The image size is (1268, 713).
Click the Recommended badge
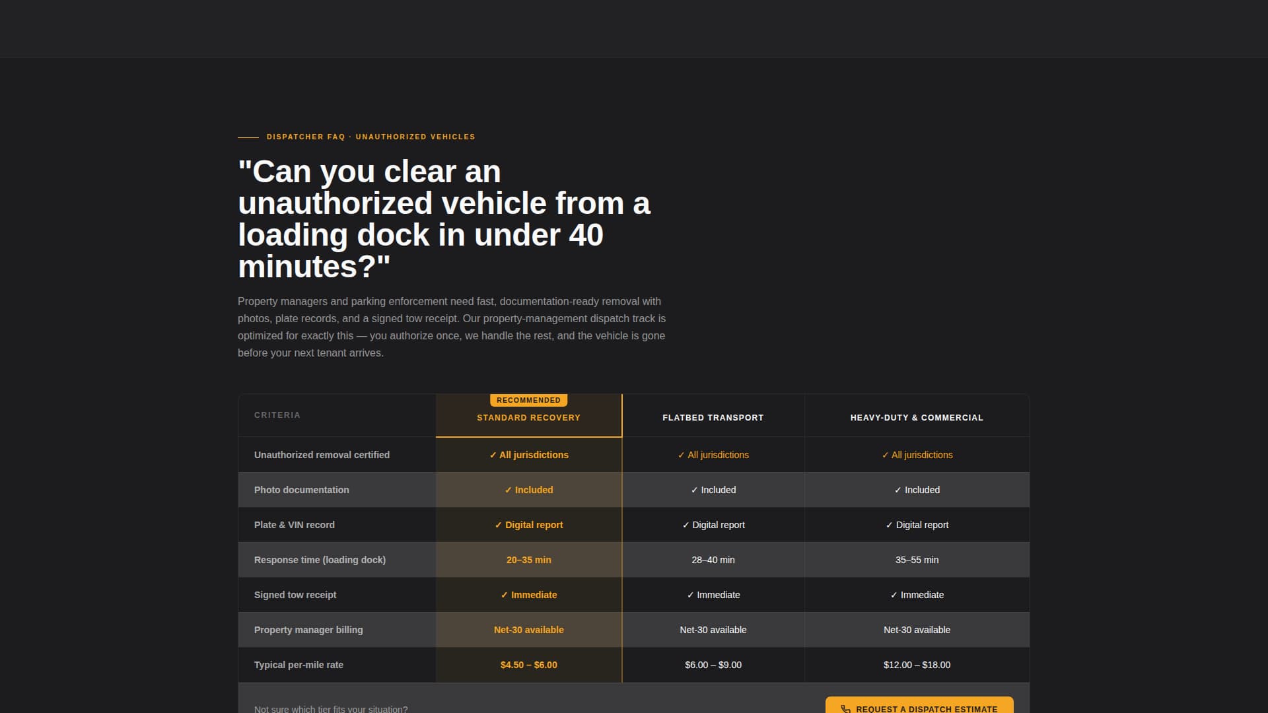tap(528, 400)
